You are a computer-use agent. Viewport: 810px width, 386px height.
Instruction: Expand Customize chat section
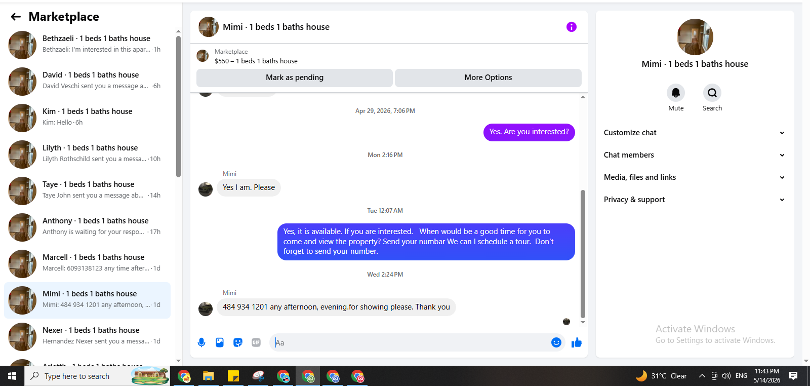(x=695, y=133)
